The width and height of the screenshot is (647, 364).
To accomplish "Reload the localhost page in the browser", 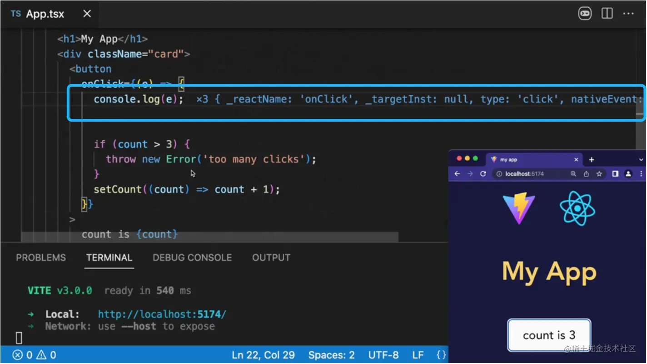I will tap(483, 174).
